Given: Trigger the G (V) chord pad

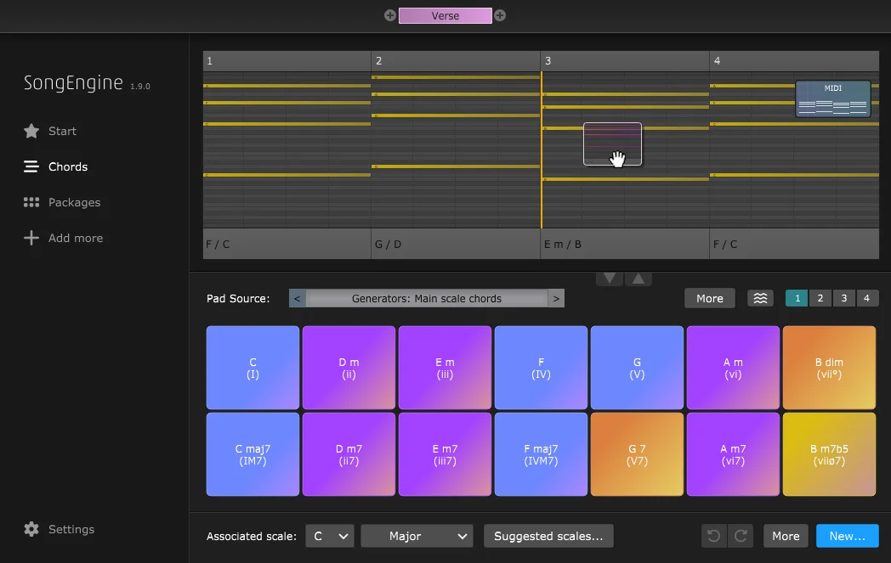Looking at the screenshot, I should pos(637,368).
